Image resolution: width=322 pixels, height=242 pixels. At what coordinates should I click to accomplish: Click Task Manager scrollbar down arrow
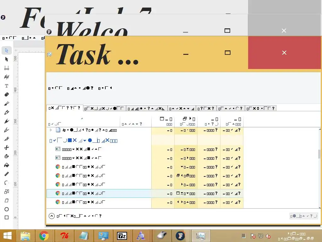(x=319, y=207)
